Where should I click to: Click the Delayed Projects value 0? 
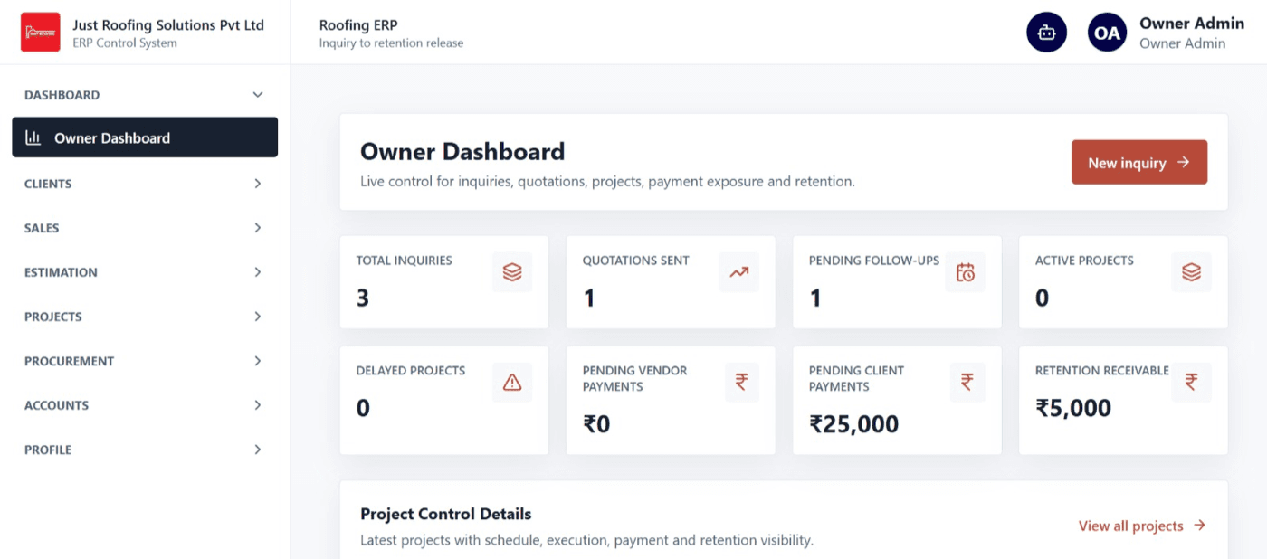coord(363,408)
